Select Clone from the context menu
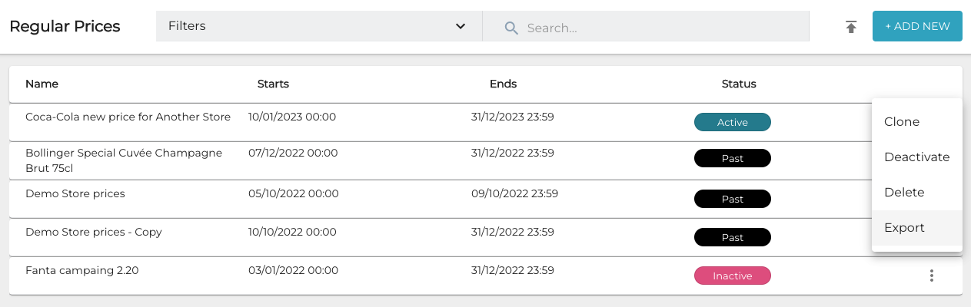 point(902,122)
